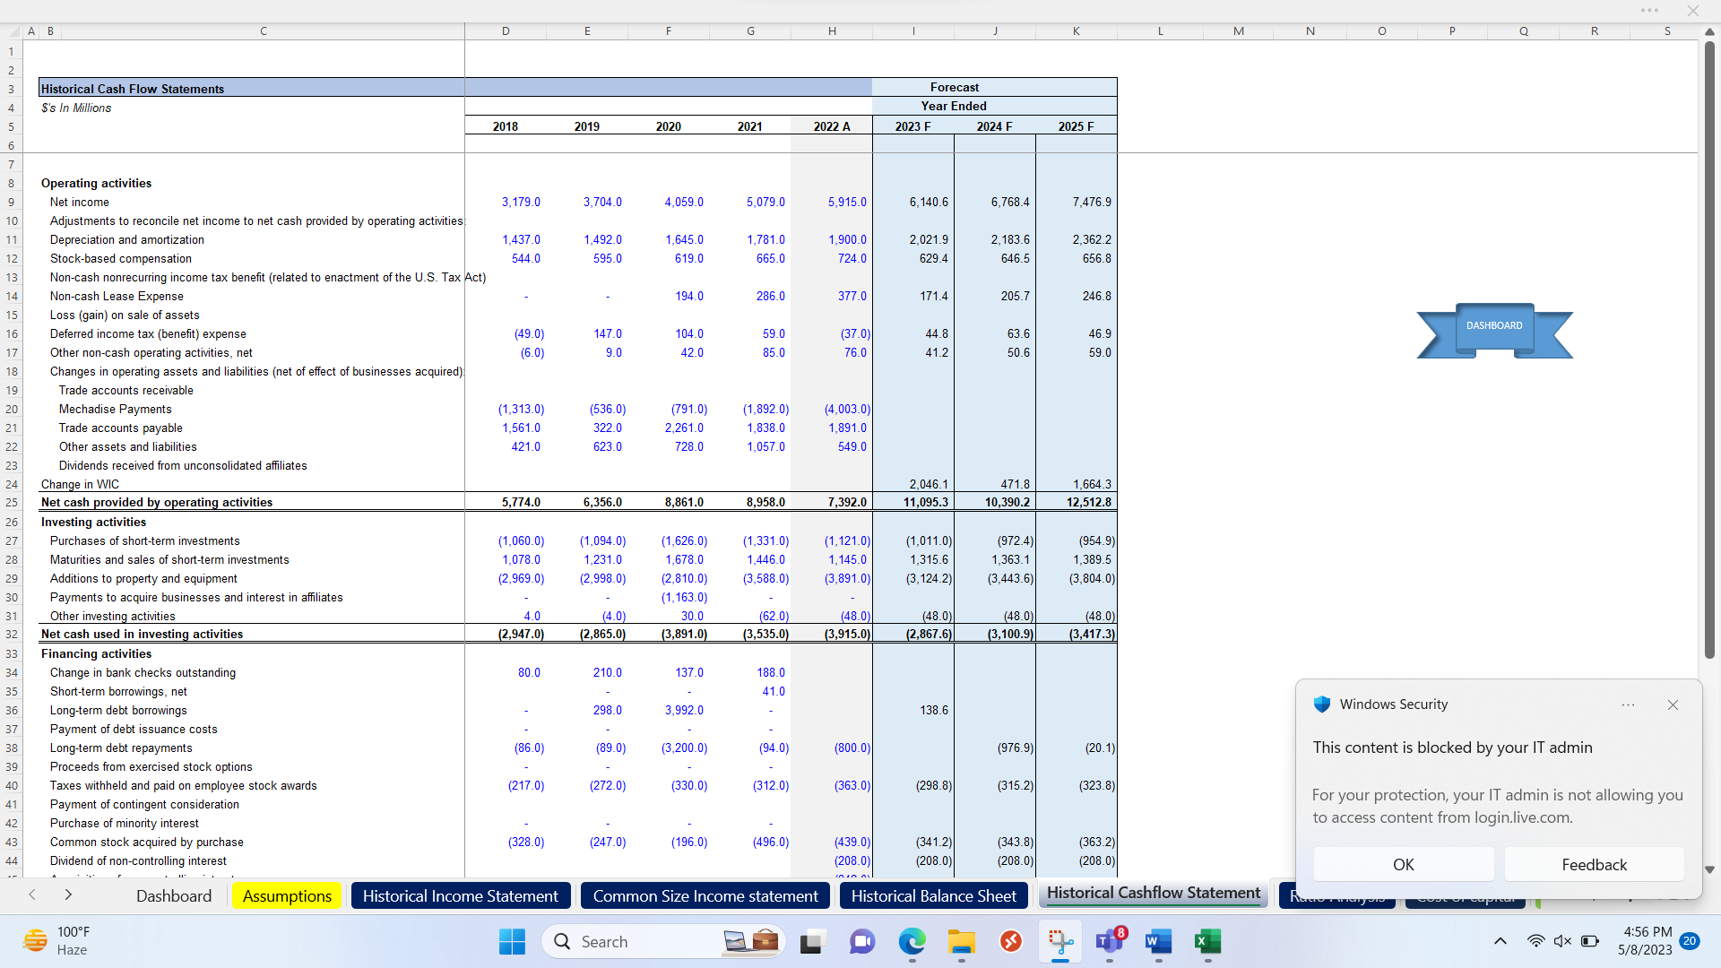Click the DASHBOARD banner in the worksheet

(1493, 326)
